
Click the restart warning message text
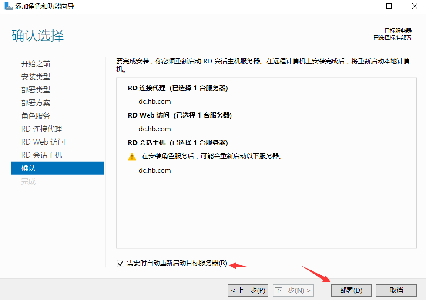(212, 156)
